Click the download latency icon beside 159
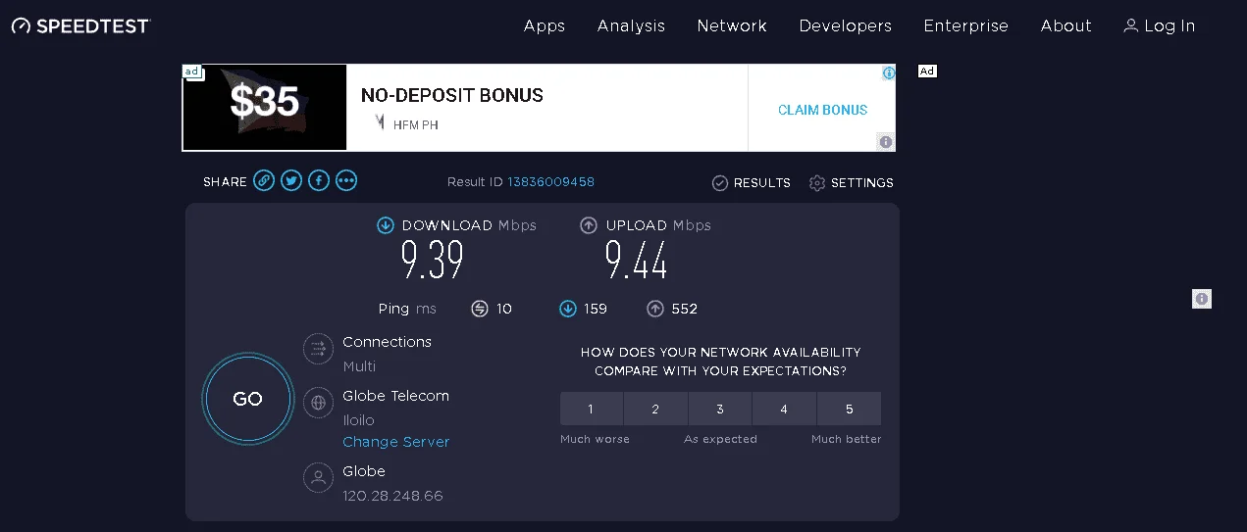The width and height of the screenshot is (1247, 532). 568,309
